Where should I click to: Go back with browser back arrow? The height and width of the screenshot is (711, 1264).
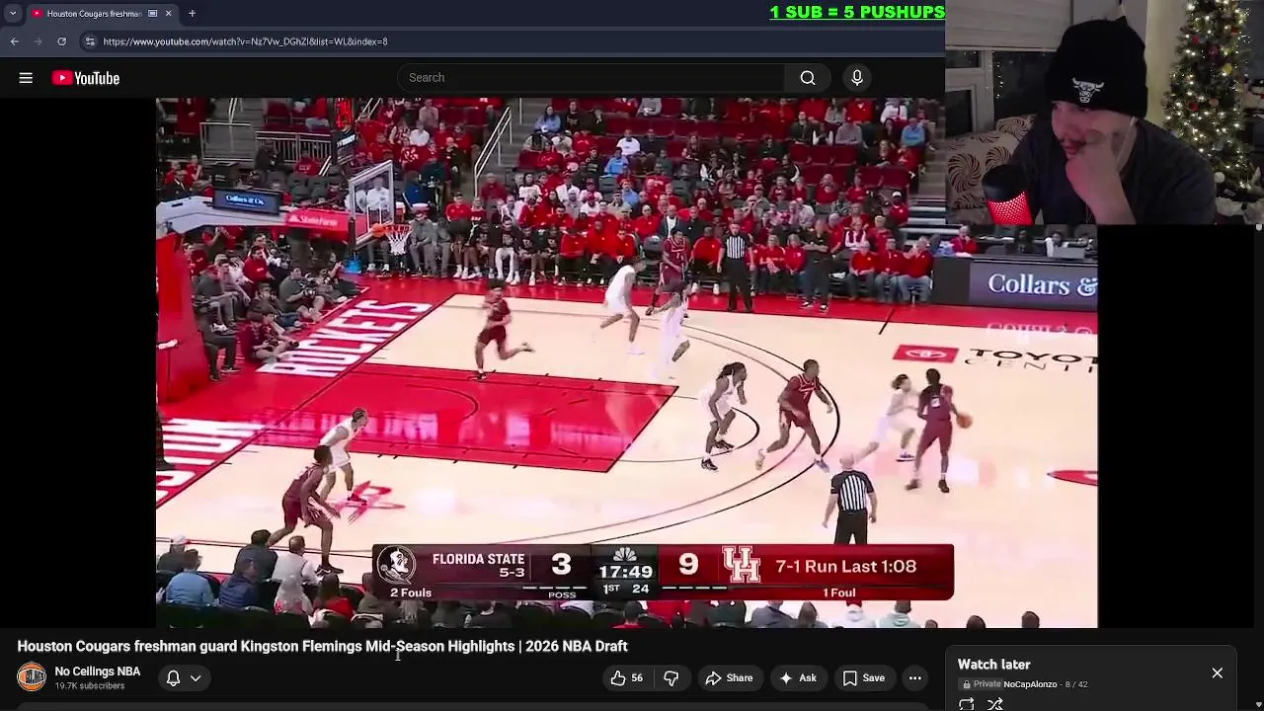pos(15,41)
